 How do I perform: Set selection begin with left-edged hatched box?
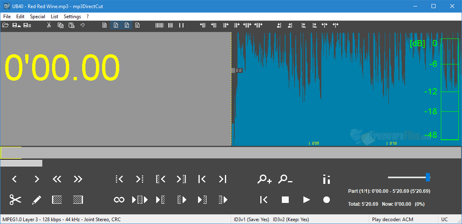pos(57,200)
